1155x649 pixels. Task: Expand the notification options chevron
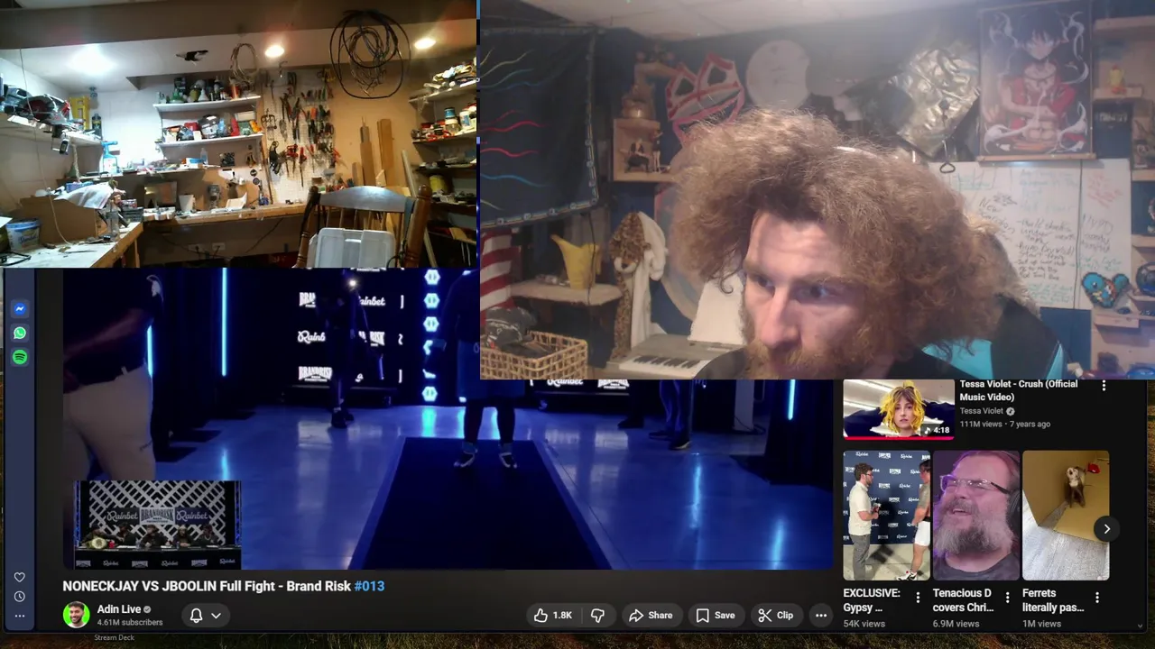pyautogui.click(x=217, y=616)
